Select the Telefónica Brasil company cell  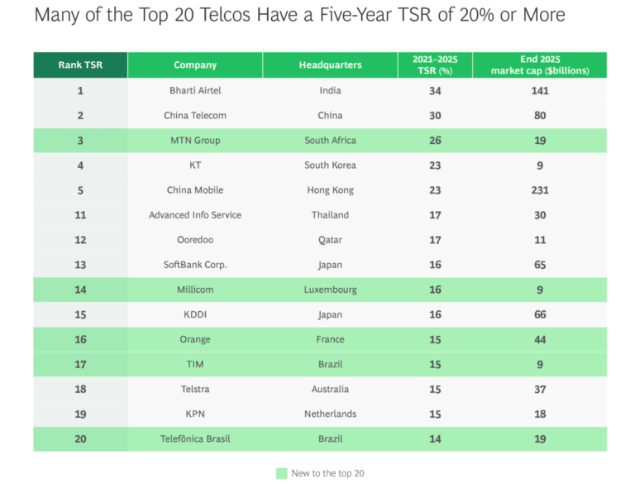tap(195, 438)
